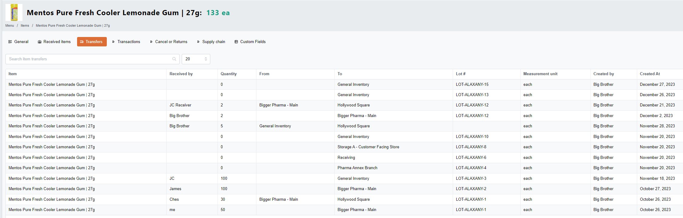Click the Transactions chevron icon
The width and height of the screenshot is (683, 218).
pyautogui.click(x=113, y=42)
